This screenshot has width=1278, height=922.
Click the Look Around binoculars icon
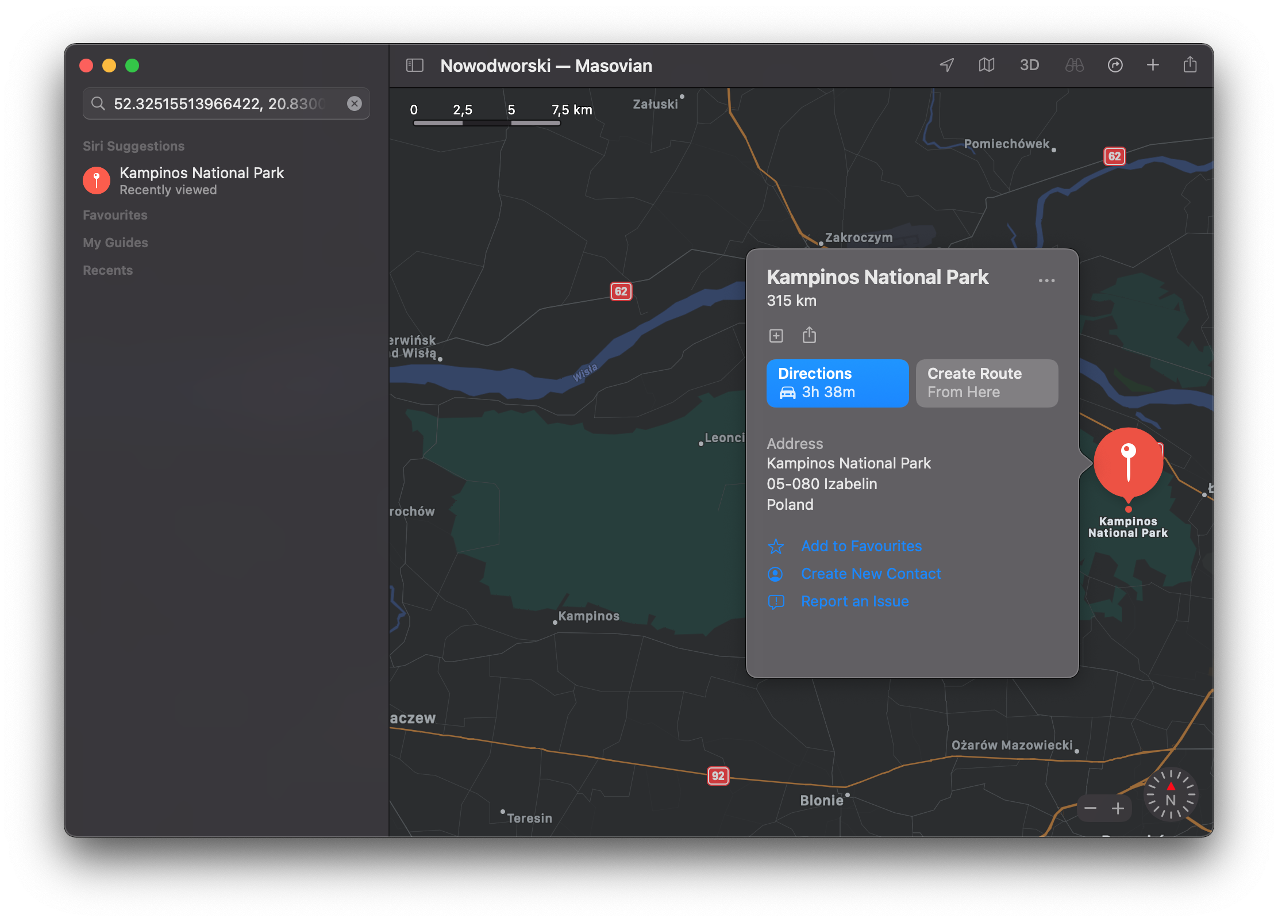tap(1073, 65)
